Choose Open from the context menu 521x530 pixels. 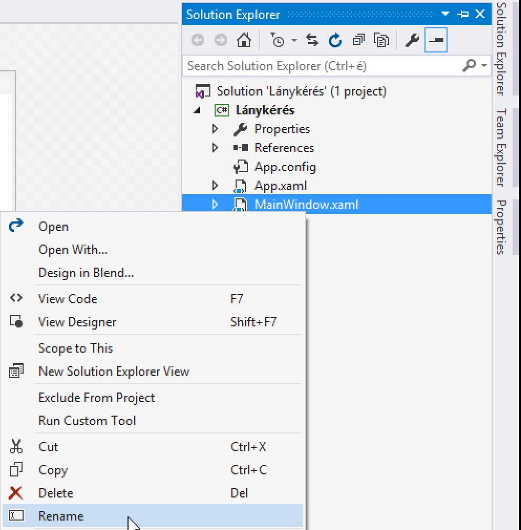(152, 227)
